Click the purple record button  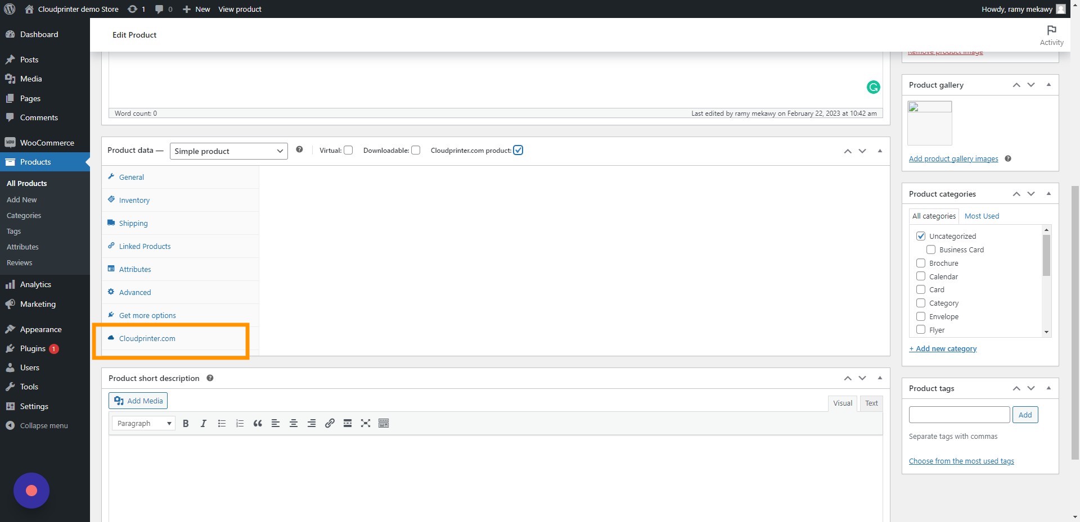tap(31, 491)
